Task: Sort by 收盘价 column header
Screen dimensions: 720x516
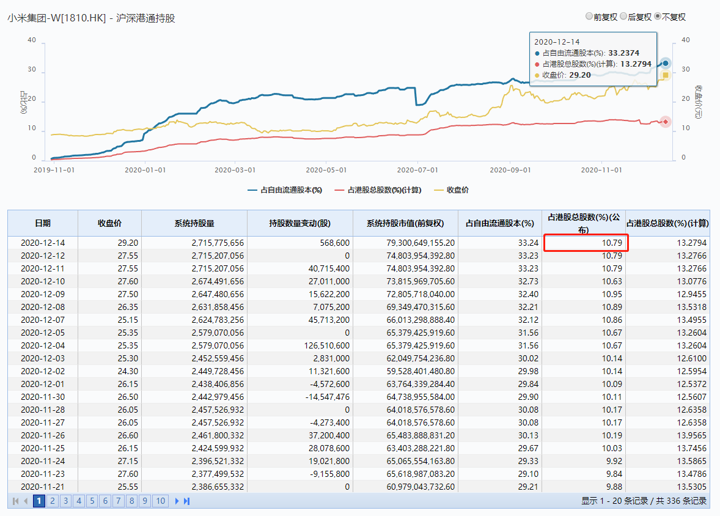Action: [110, 223]
